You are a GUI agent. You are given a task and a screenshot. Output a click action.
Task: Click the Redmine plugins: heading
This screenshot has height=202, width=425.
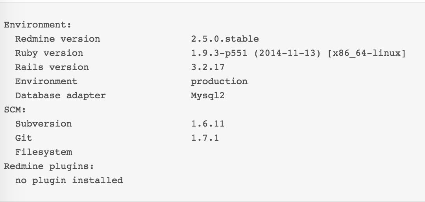[49, 166]
